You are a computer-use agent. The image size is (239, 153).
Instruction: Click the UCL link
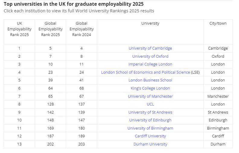click(x=150, y=104)
